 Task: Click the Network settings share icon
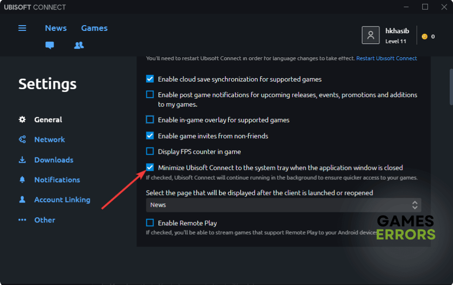tap(22, 139)
